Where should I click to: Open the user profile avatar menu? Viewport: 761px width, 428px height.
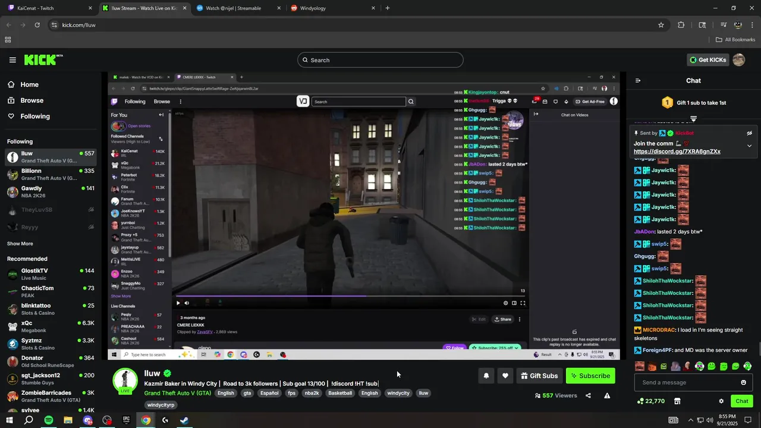tap(738, 60)
